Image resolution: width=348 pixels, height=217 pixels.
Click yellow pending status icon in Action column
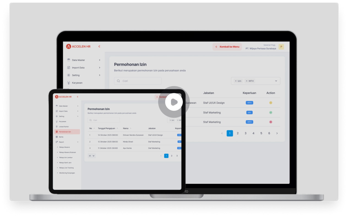pos(271,103)
